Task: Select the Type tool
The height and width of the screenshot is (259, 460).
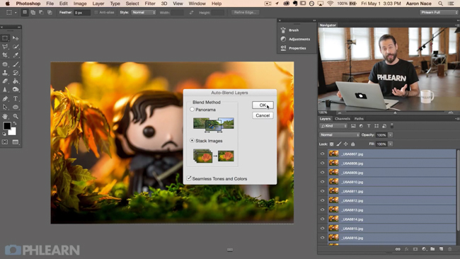Action: [16, 99]
